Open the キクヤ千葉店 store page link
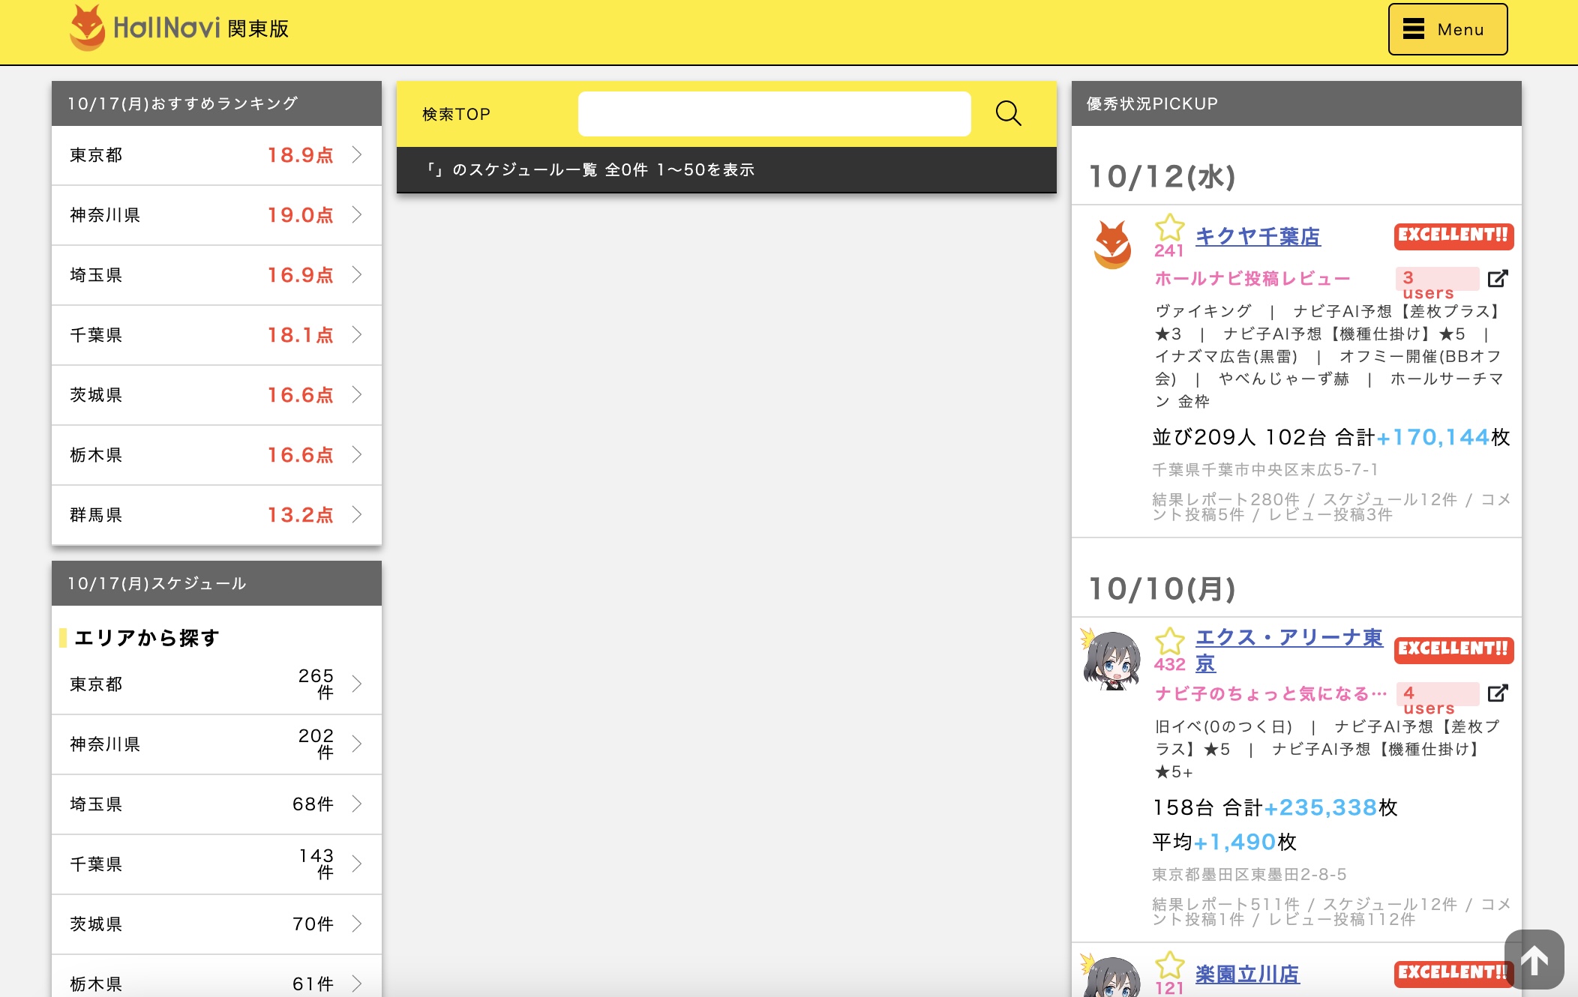Viewport: 1578px width, 997px height. (x=1258, y=237)
